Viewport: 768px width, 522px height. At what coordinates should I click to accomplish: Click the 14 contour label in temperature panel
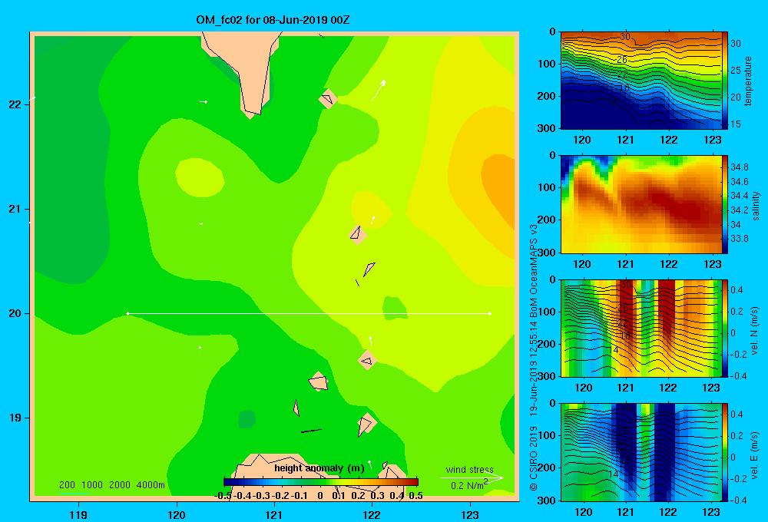(613, 102)
